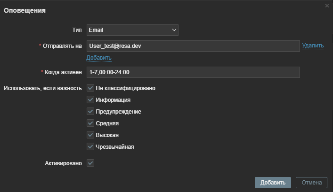The height and width of the screenshot is (192, 333).
Task: Click the Оповещения dialog title
Action: 24,10
